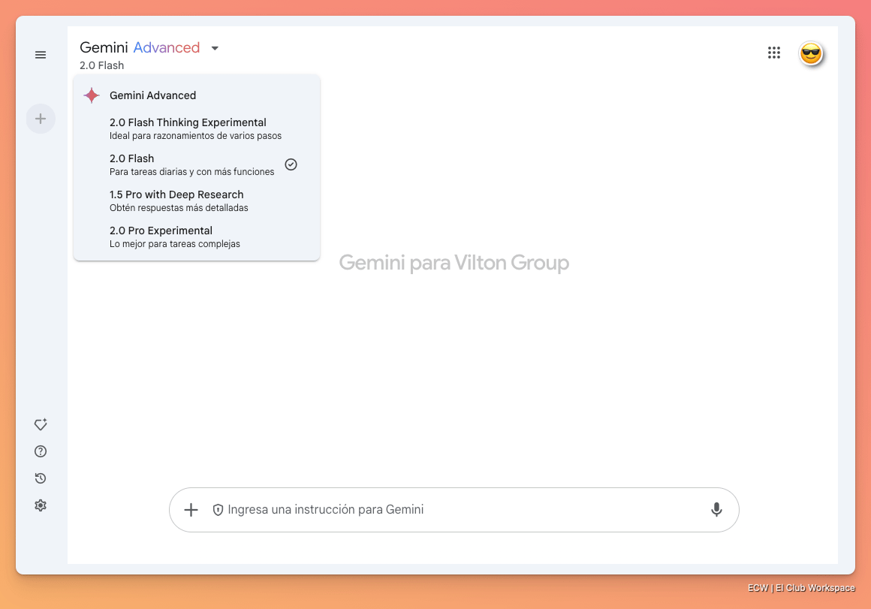Screen dimensions: 871x609
Task: Open the Gem manager heart icon
Action: 41,424
